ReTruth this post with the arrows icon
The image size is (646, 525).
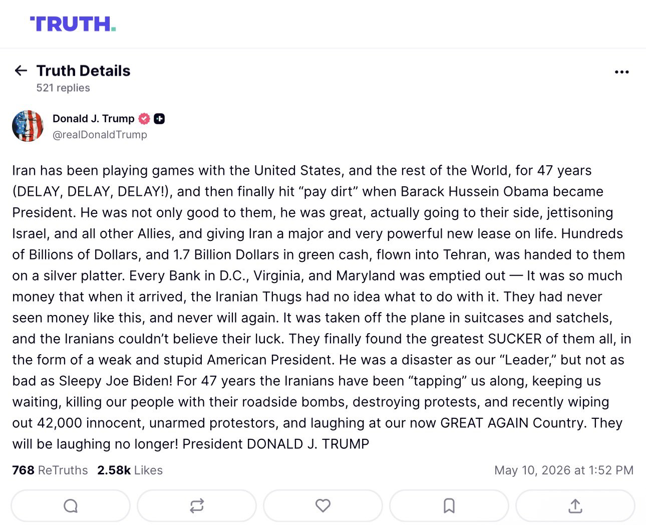coord(197,506)
